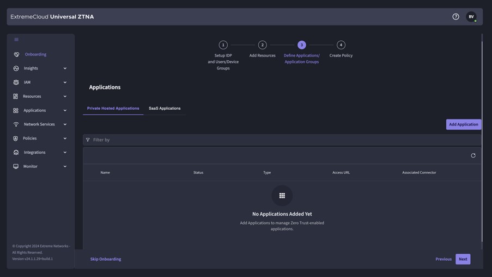The height and width of the screenshot is (277, 492).
Task: Click the Add Application button
Action: pyautogui.click(x=463, y=124)
